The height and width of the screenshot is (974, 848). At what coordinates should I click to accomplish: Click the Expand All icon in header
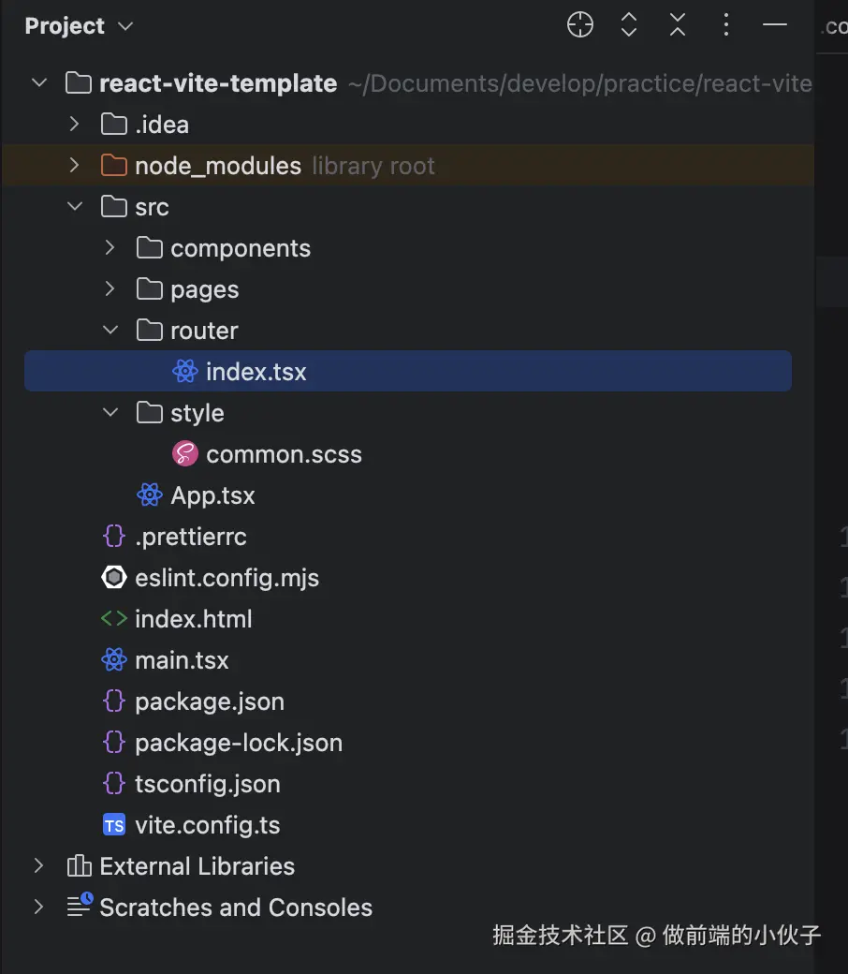(x=629, y=26)
